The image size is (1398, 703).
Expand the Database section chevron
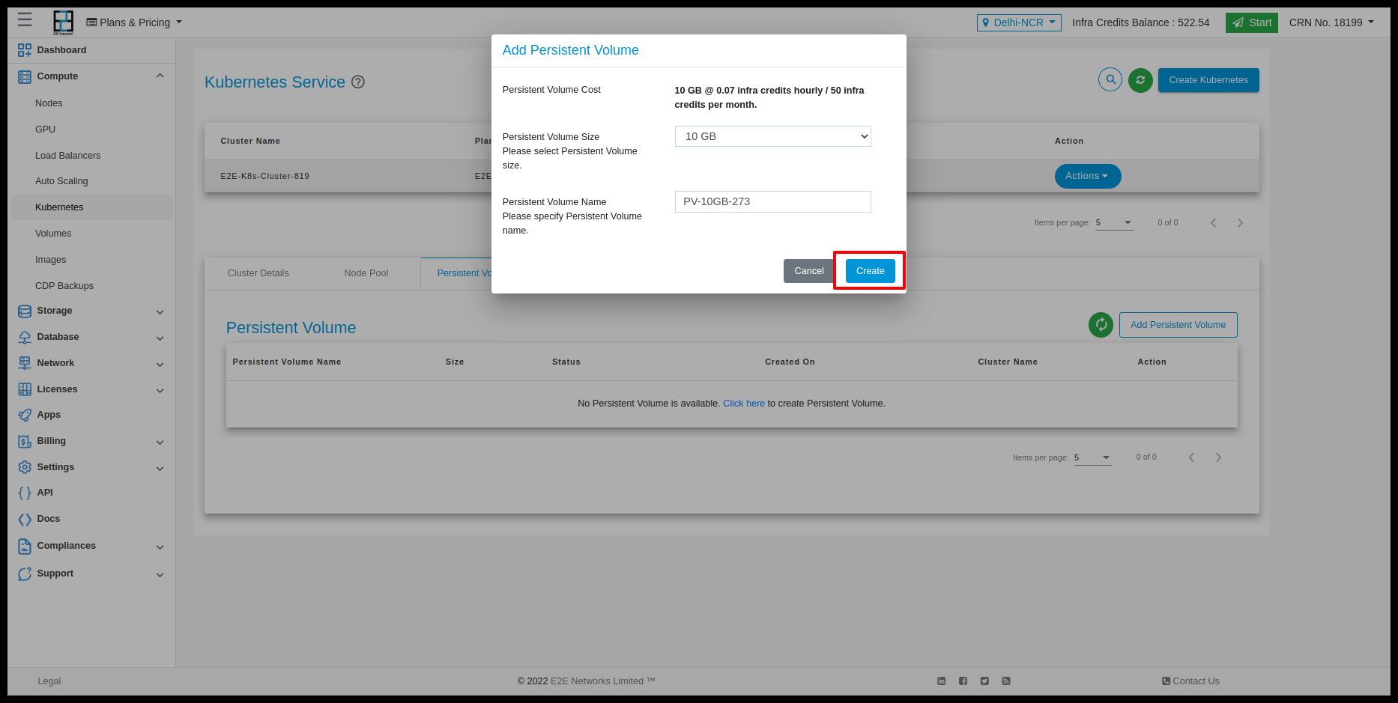pyautogui.click(x=160, y=338)
